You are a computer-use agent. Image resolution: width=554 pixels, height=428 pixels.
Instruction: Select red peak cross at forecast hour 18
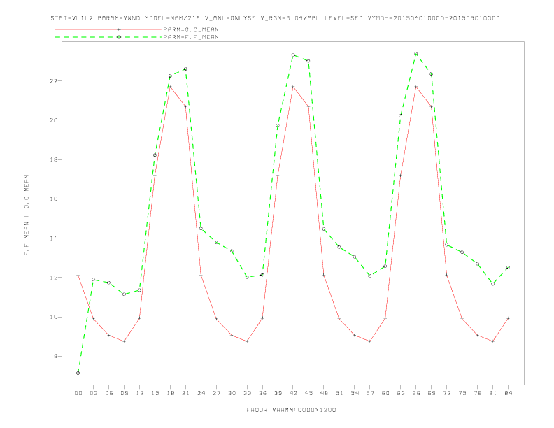(170, 87)
